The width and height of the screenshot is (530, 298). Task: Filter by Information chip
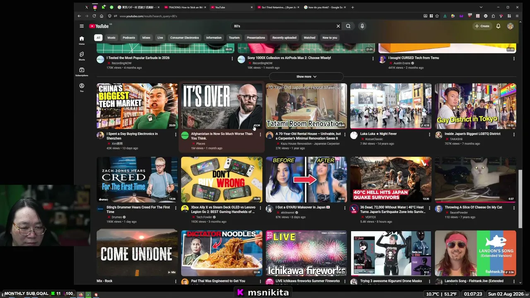[214, 38]
